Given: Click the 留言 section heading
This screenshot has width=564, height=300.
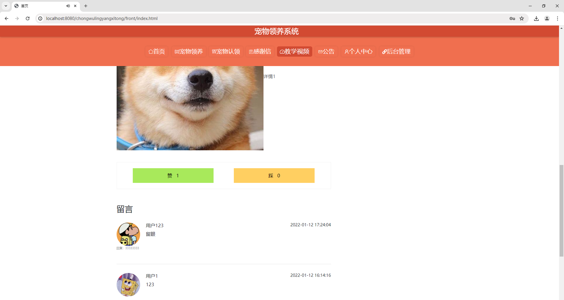Looking at the screenshot, I should [x=125, y=209].
